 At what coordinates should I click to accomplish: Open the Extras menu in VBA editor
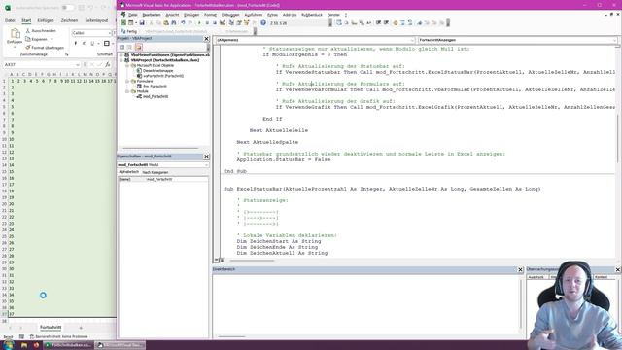click(272, 15)
